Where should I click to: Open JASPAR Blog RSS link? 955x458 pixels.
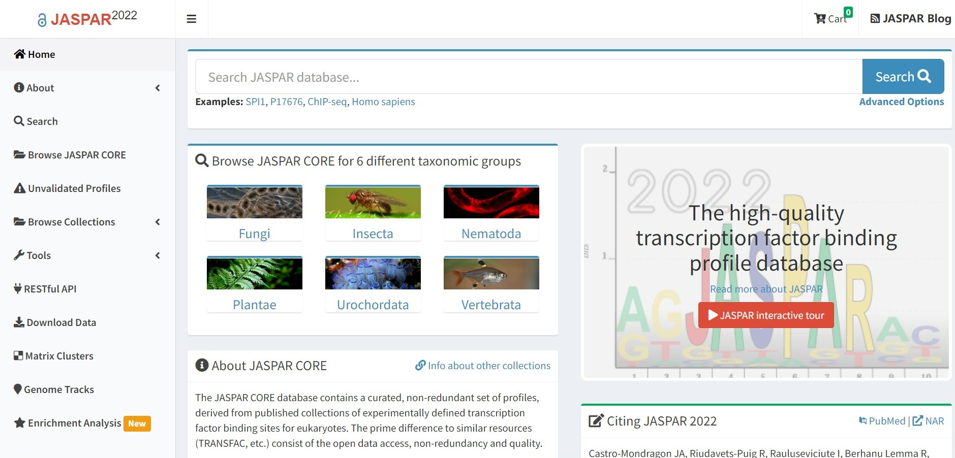[911, 19]
